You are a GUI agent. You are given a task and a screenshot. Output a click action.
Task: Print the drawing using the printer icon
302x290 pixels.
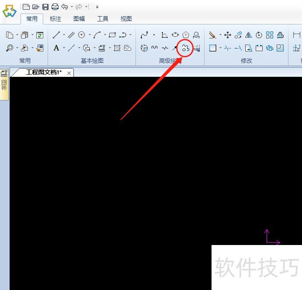(x=55, y=7)
